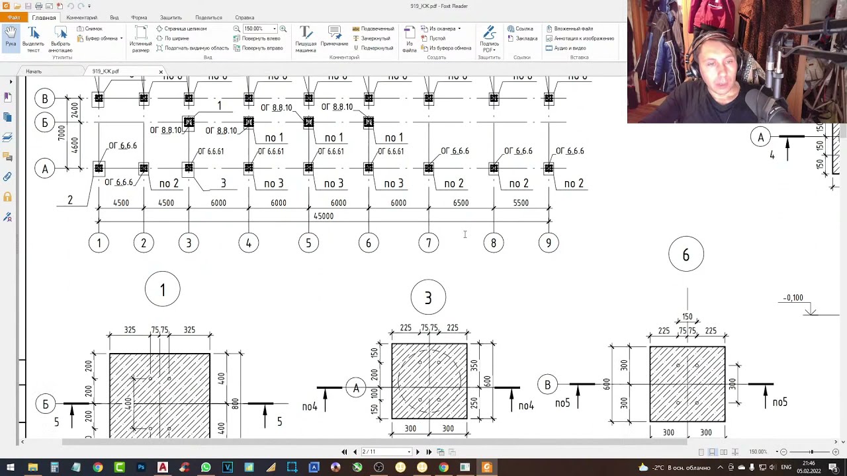
Task: Fit Страница целиком in view
Action: tap(181, 29)
